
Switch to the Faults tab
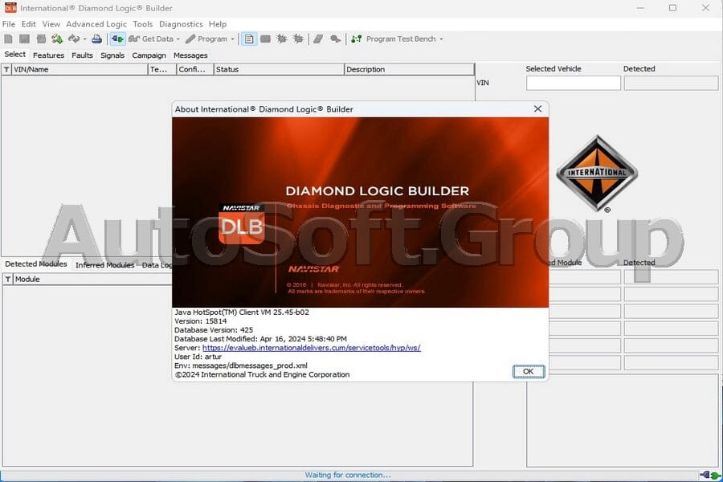pos(83,55)
